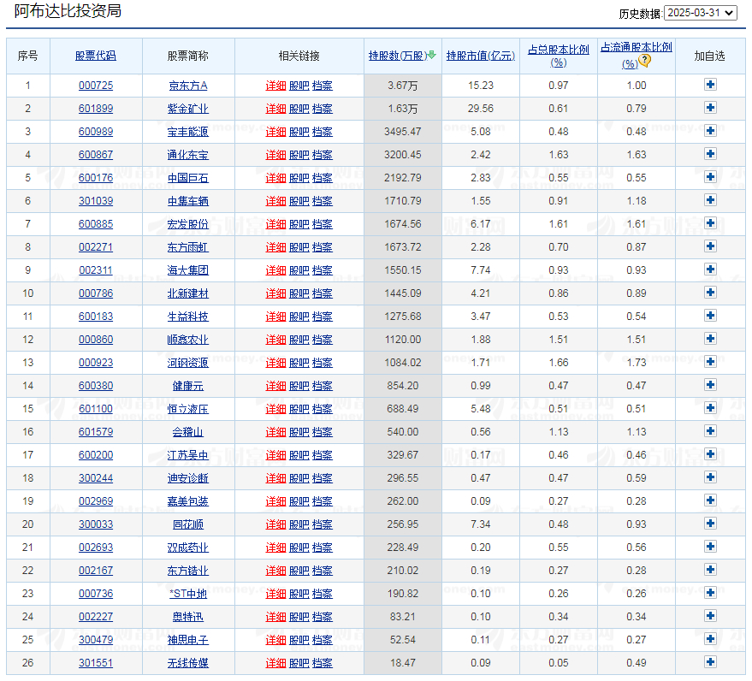Click *ST中地 stock name link
752x681 pixels.
[x=188, y=594]
